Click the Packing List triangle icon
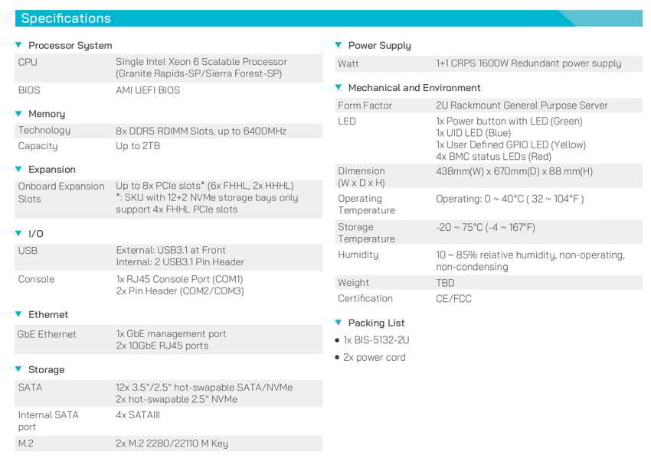 (339, 323)
